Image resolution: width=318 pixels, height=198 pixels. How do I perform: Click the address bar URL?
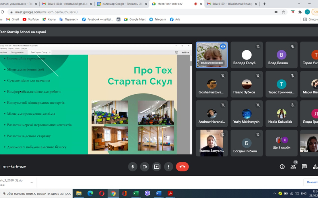(x=46, y=12)
